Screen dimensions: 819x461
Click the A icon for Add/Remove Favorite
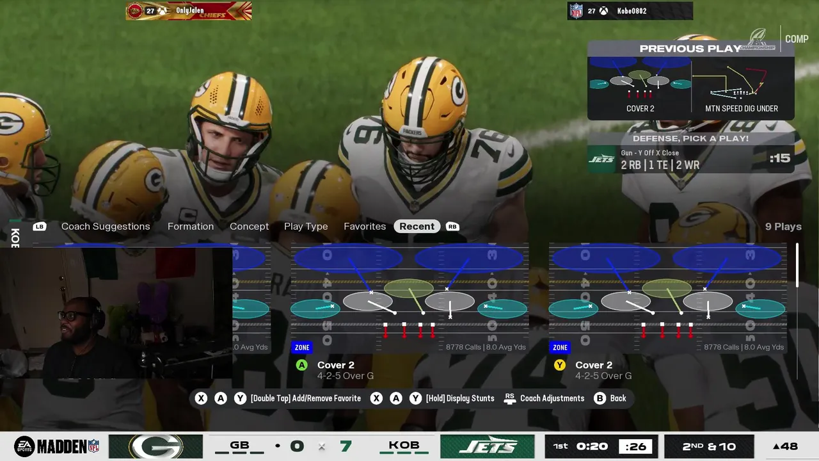pyautogui.click(x=221, y=398)
